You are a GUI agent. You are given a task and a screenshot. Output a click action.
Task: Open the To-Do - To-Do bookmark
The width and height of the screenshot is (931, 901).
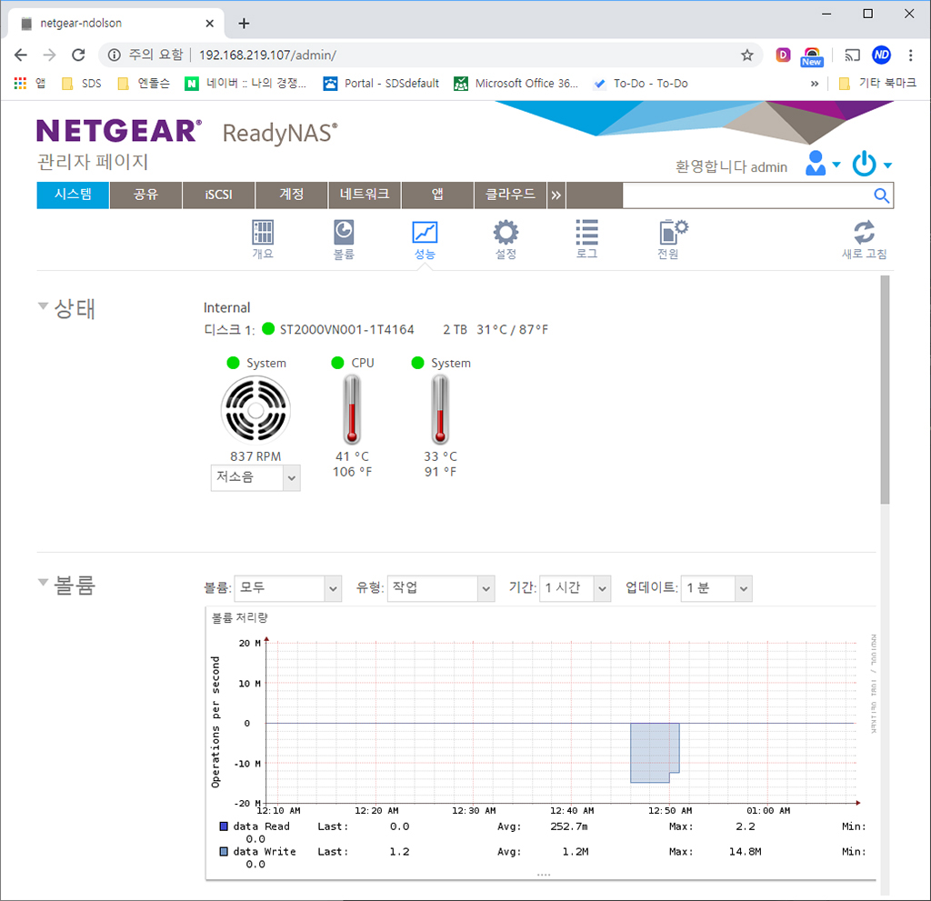[641, 83]
